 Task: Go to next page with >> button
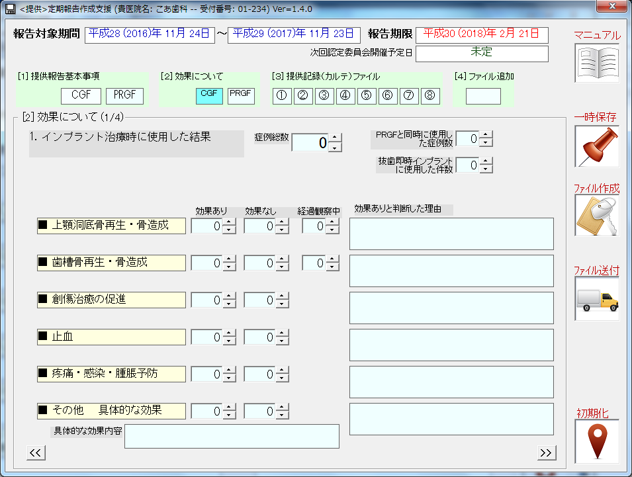pyautogui.click(x=546, y=453)
